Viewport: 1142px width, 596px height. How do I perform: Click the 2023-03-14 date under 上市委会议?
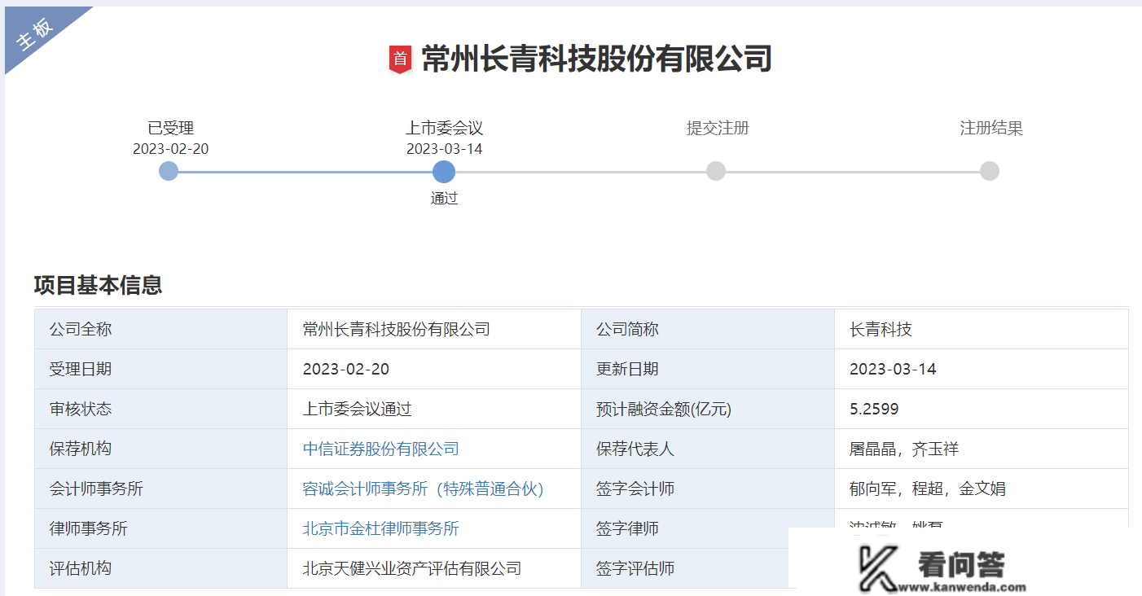(x=444, y=149)
